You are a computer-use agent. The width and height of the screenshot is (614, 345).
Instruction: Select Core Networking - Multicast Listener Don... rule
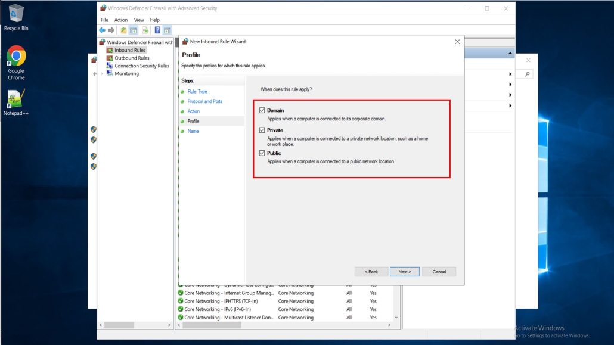click(229, 318)
